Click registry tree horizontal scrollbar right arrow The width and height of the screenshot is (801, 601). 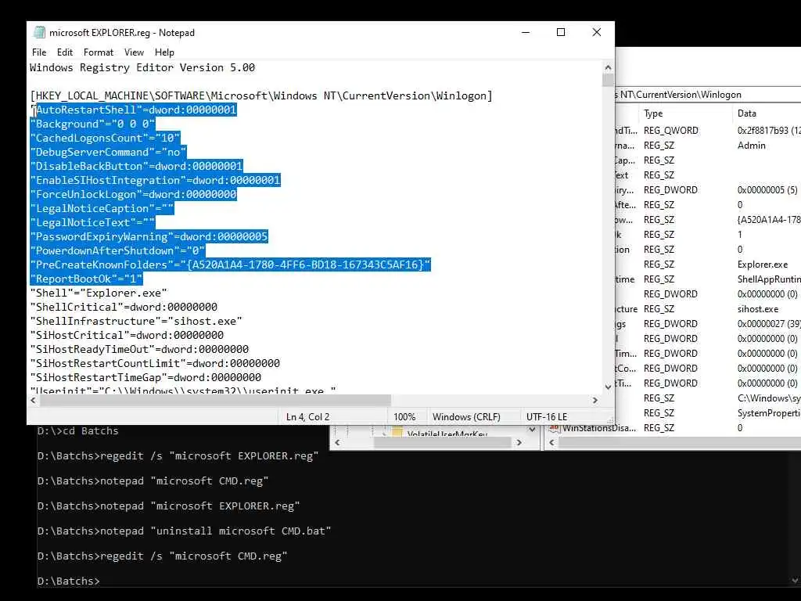click(x=519, y=443)
